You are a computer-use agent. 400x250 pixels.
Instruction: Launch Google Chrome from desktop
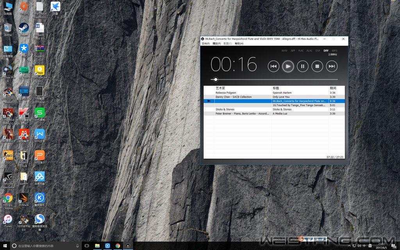(x=8, y=201)
